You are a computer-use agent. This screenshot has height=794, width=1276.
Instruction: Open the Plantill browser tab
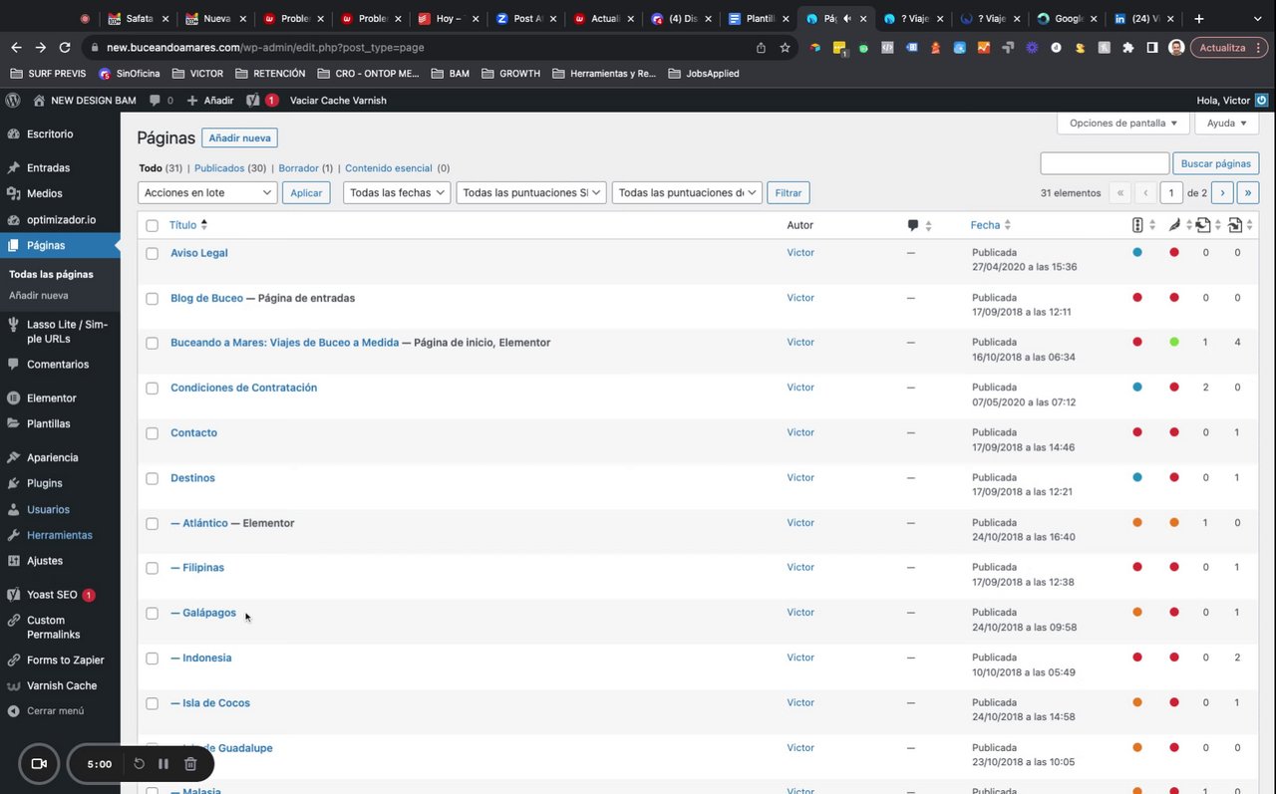(760, 18)
